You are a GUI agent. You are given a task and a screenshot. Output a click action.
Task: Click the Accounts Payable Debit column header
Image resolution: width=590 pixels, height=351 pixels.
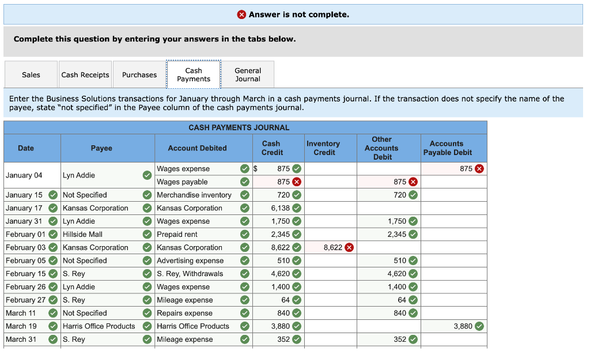point(454,148)
